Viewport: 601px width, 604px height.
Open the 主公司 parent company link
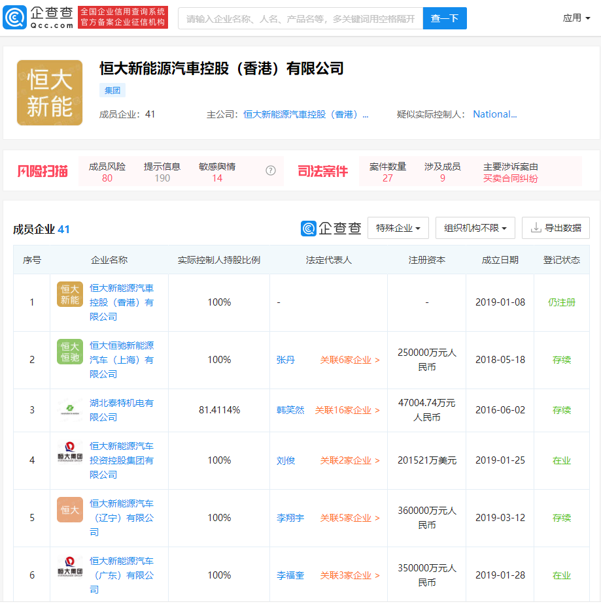click(306, 114)
